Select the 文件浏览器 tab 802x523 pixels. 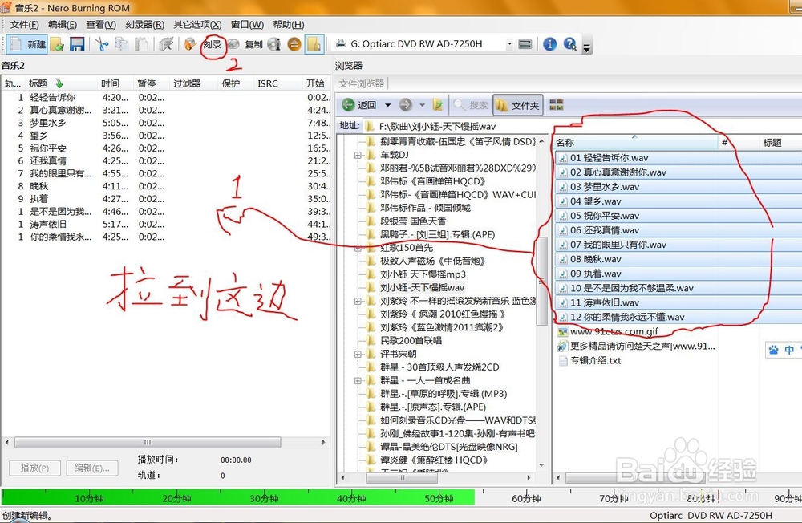click(361, 83)
